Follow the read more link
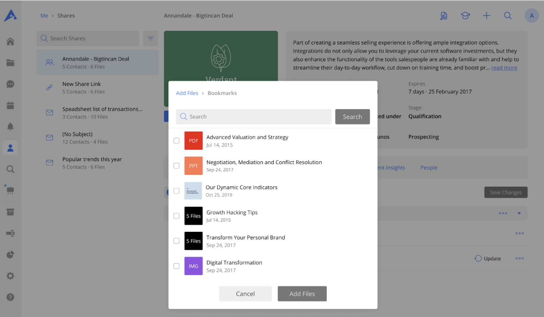The height and width of the screenshot is (317, 544). coord(504,68)
